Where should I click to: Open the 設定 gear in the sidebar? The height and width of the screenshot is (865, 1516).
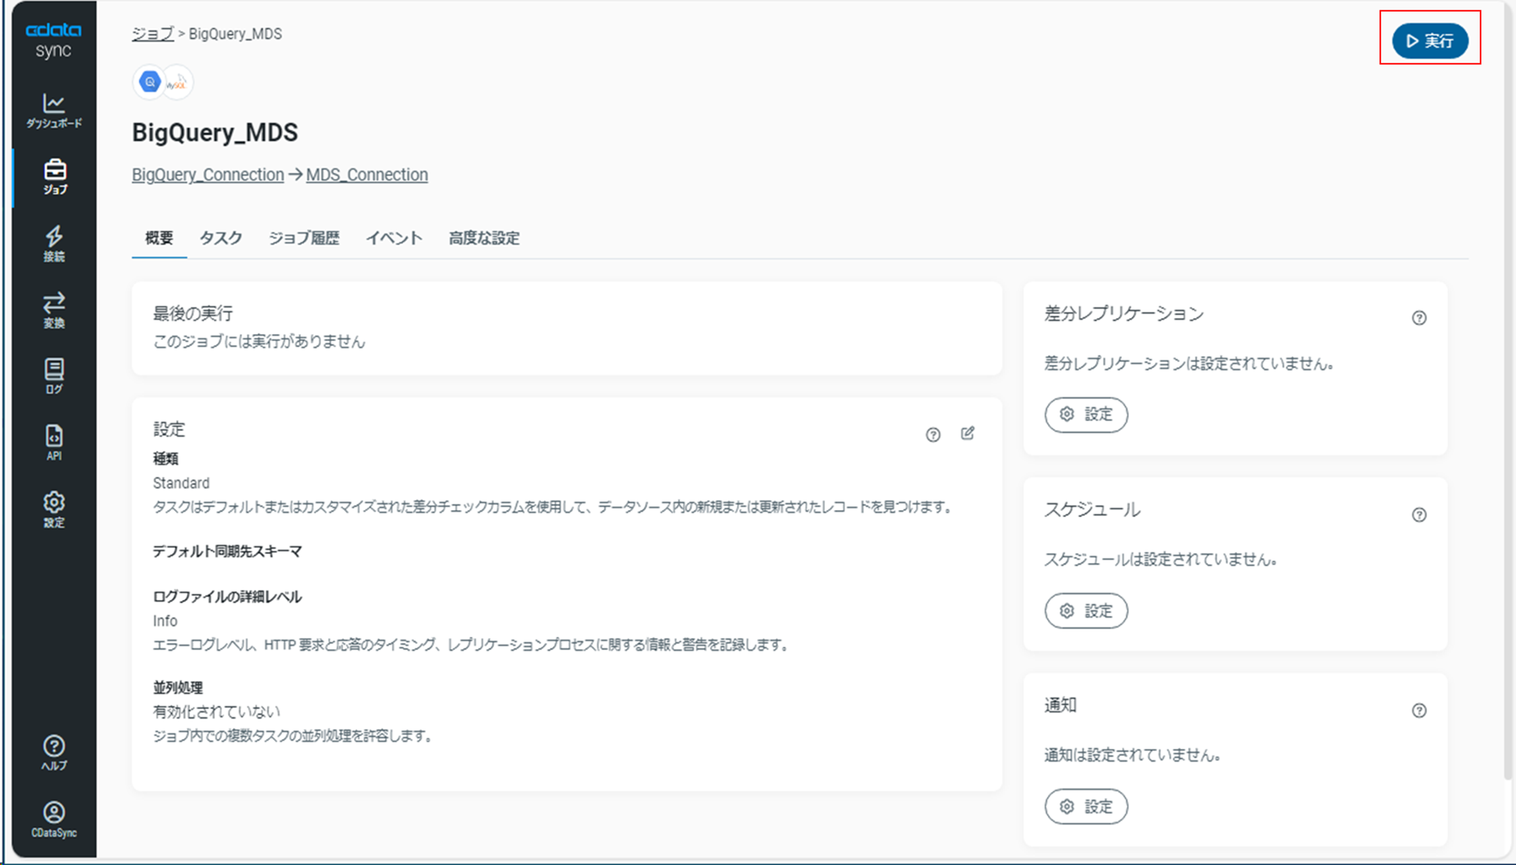click(54, 510)
